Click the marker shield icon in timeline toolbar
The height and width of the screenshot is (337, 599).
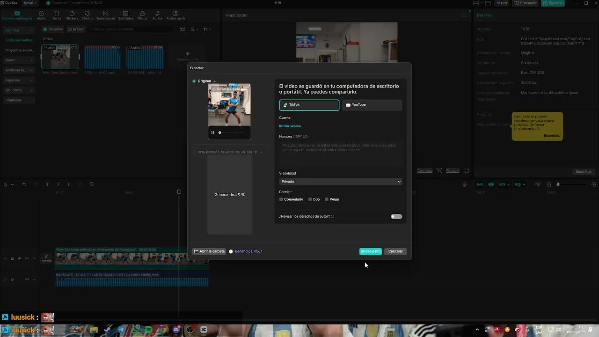[92, 184]
